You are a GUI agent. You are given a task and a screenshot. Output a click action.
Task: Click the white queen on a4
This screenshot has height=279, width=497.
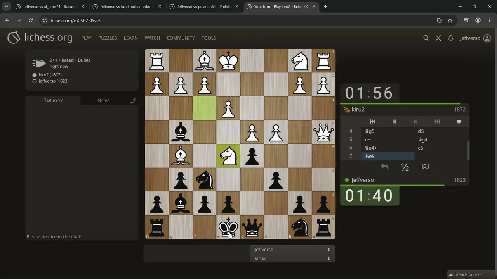click(323, 132)
